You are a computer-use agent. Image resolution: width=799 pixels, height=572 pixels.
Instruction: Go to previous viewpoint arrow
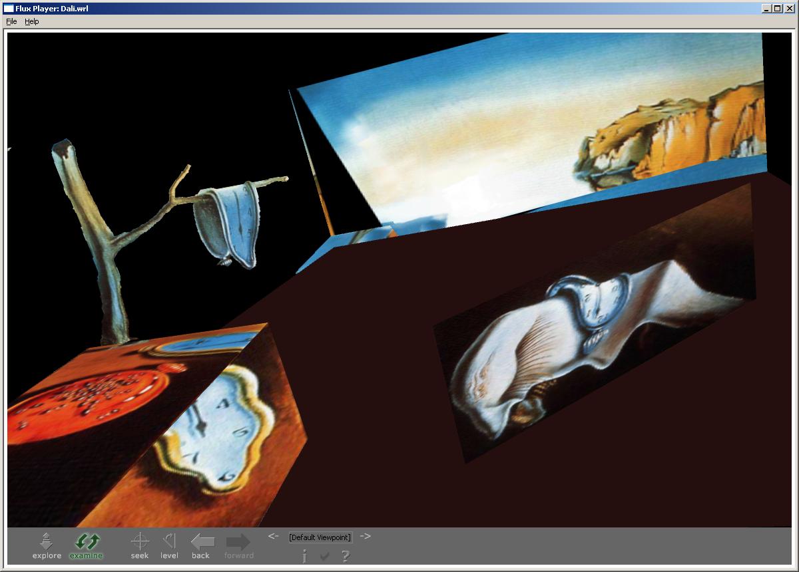(x=273, y=536)
